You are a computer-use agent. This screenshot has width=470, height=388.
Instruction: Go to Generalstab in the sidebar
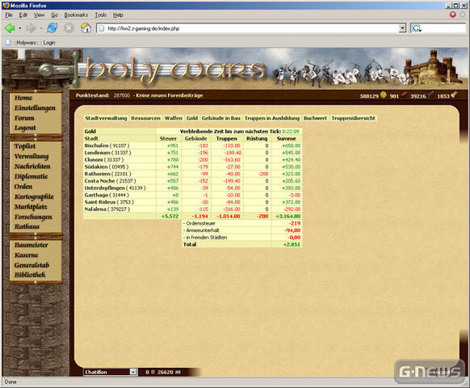31,265
